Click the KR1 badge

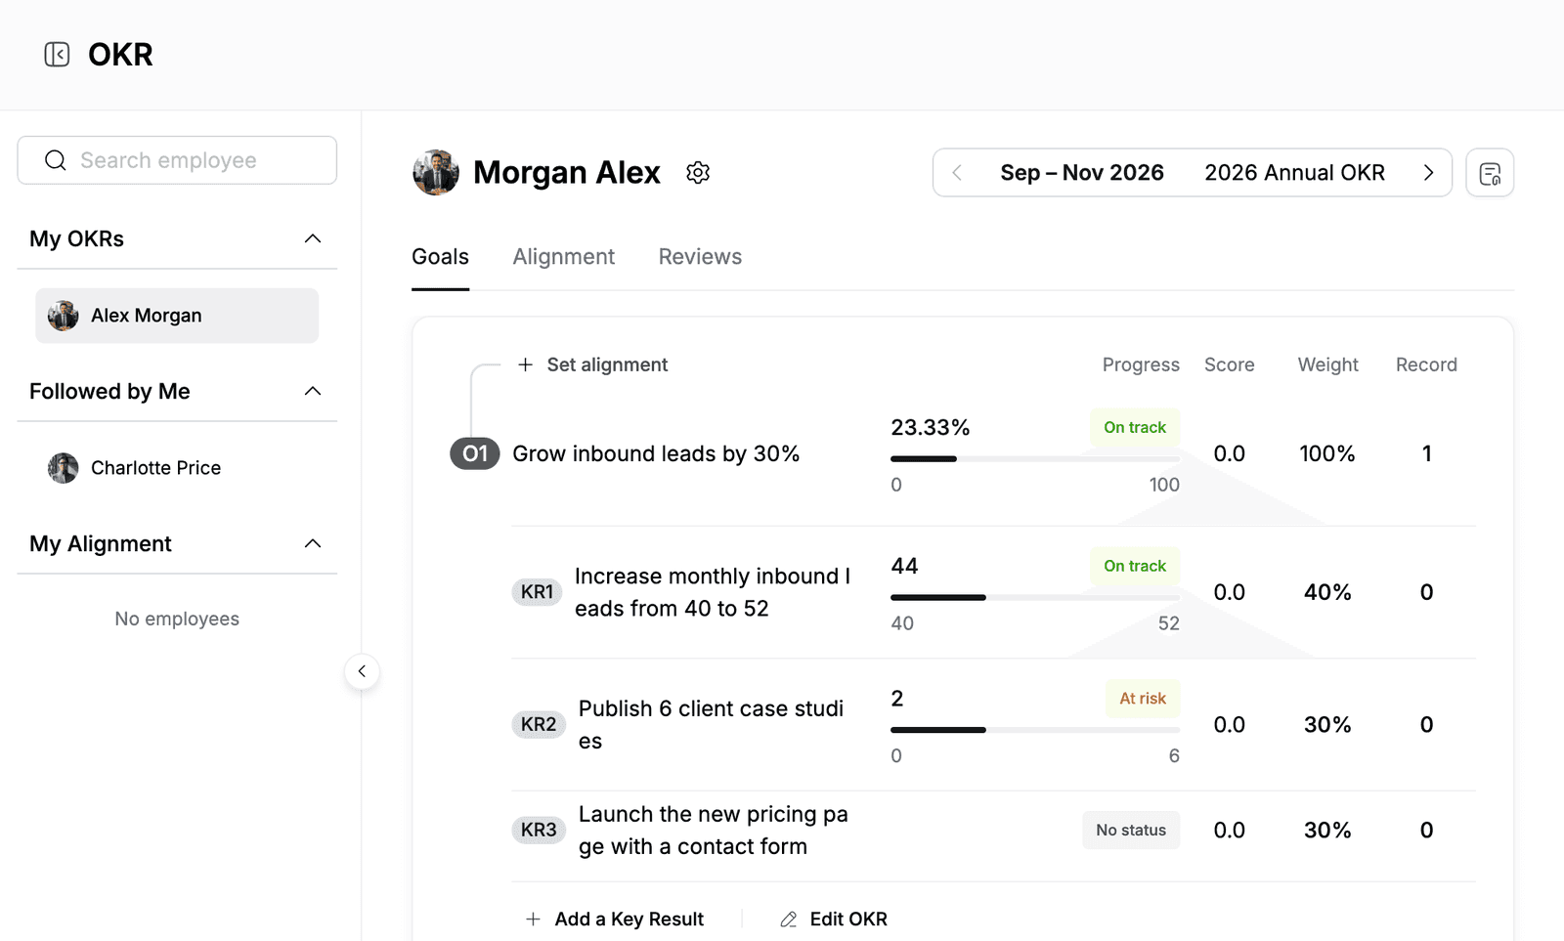[537, 592]
